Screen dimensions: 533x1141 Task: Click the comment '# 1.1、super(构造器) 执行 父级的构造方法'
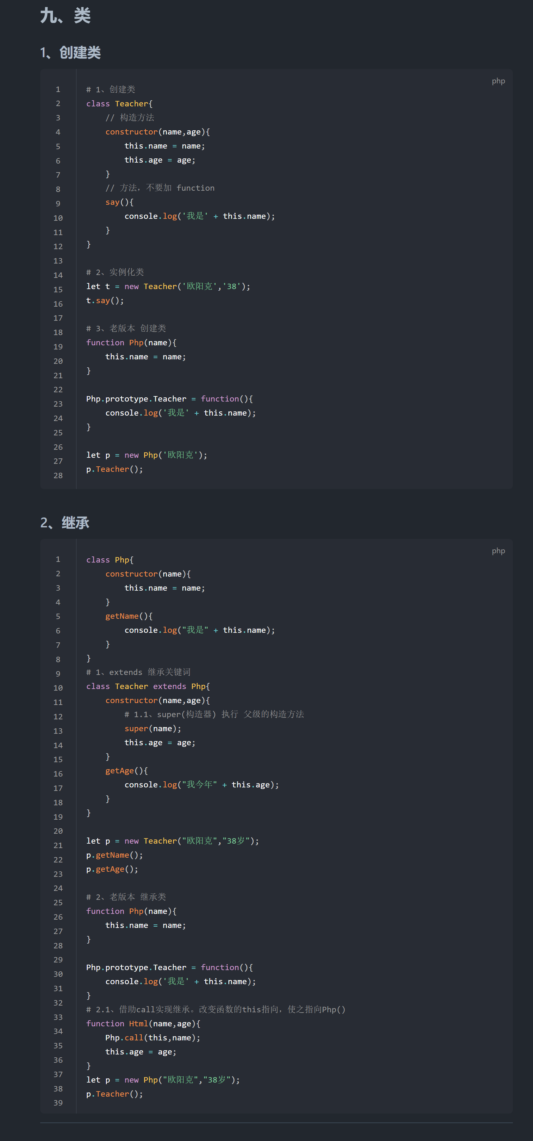click(x=214, y=714)
